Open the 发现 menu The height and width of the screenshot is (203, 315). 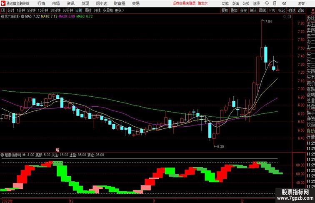click(85, 3)
